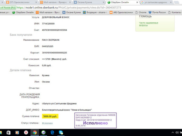
Task: Click the 5769 [Maestro] card text
Action: pos(54,59)
